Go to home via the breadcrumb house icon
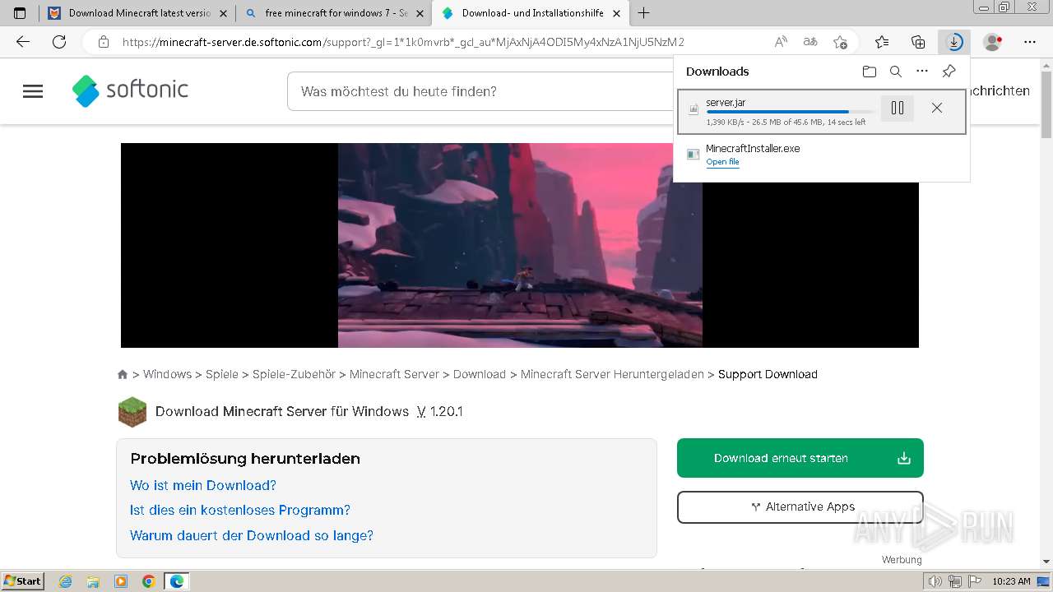Screen dimensions: 1053x592 click(x=123, y=374)
